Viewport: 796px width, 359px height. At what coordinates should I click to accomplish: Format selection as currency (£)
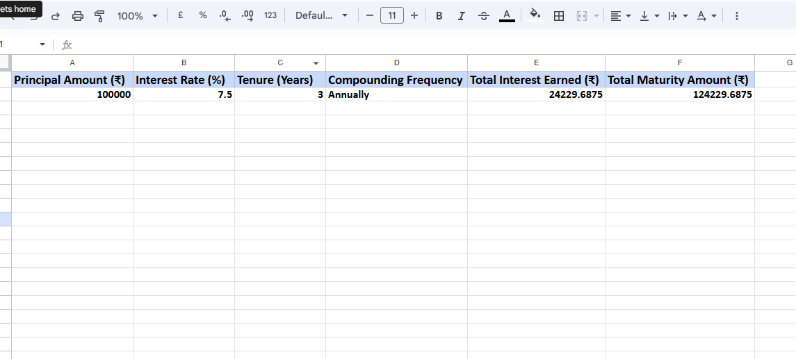tap(180, 15)
